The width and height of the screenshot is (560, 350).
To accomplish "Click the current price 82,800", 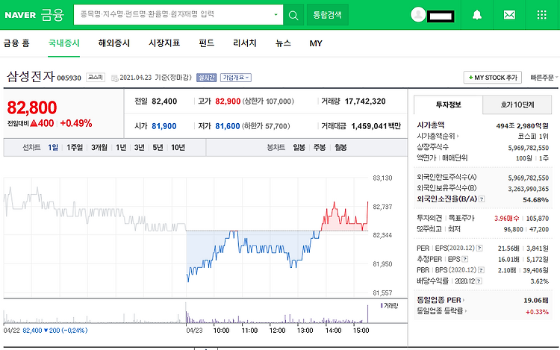I will [32, 107].
